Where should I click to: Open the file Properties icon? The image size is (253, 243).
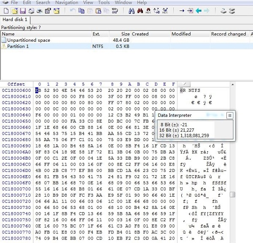[x=48, y=11]
